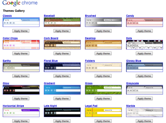Viewport: 166px width, 123px height.
Task: Select the Candy theme preview image
Action: (145, 22)
